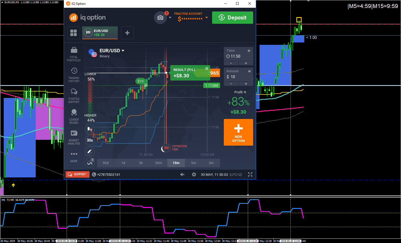Show More sidebar options
401x243 pixels.
coord(74,157)
